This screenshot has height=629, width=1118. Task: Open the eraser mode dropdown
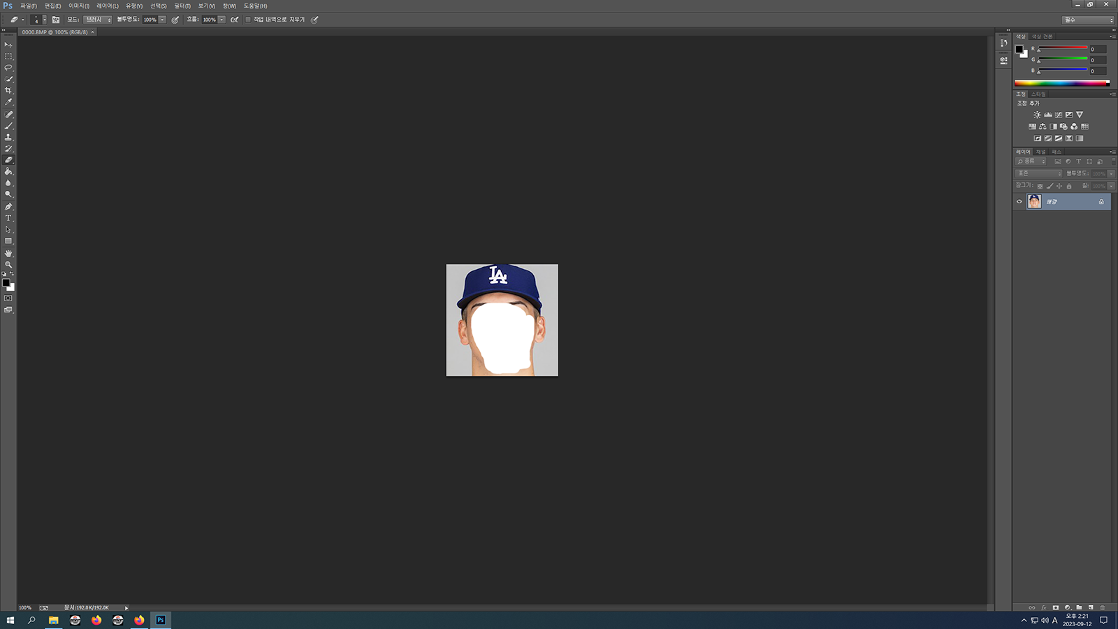[99, 20]
